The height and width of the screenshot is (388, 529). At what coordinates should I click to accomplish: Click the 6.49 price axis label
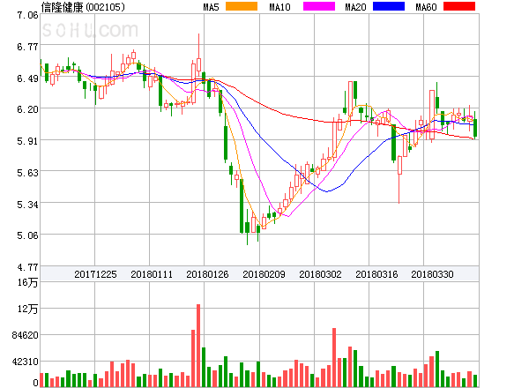click(x=27, y=78)
